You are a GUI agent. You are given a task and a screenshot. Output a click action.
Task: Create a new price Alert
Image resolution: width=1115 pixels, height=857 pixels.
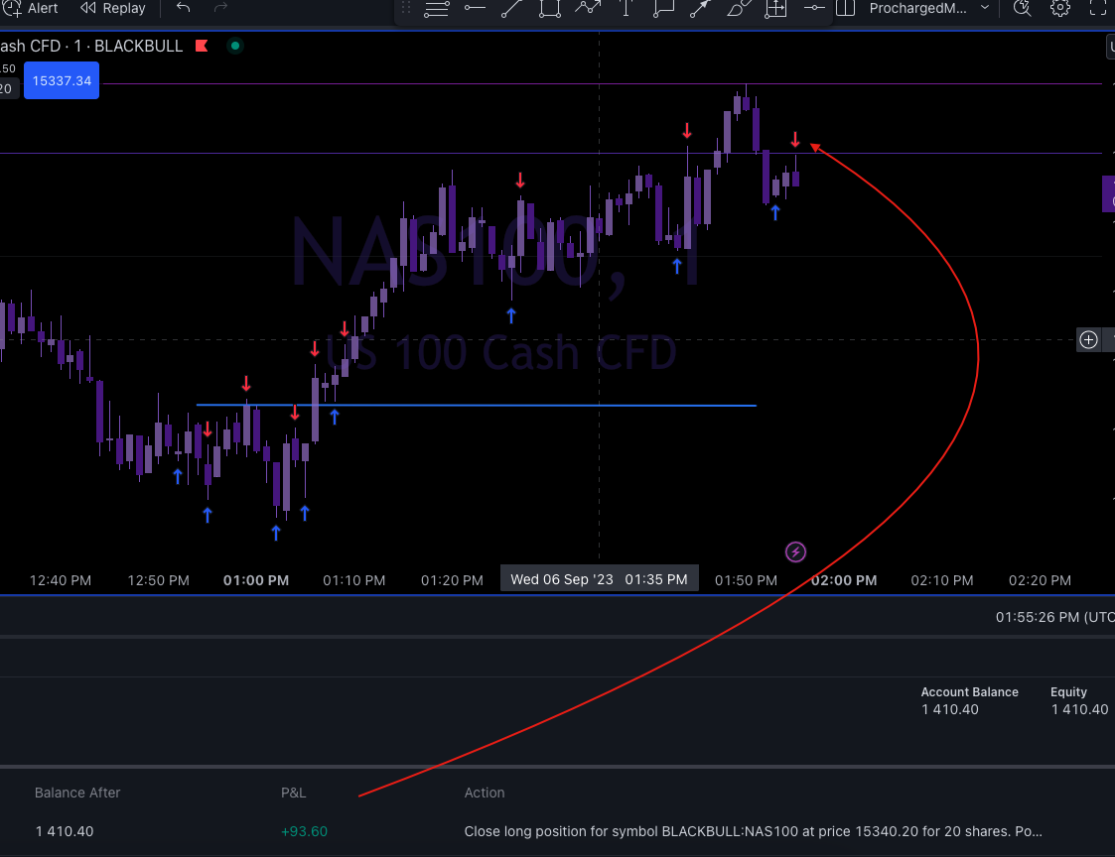[x=32, y=8]
